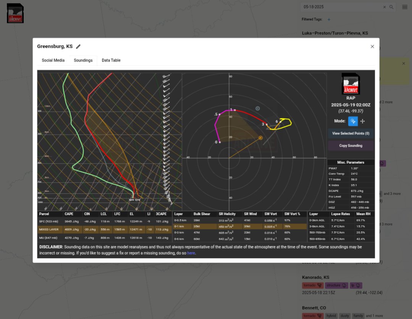Click the 70°F 72°F surface label on skew-T

point(134,200)
